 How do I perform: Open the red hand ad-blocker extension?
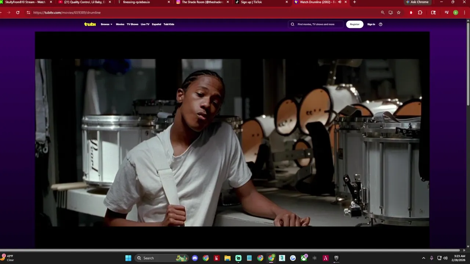tap(411, 12)
